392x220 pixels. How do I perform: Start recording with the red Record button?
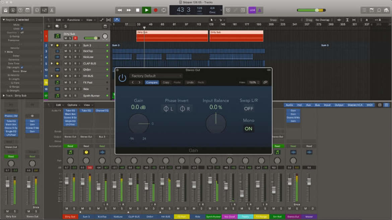click(155, 10)
